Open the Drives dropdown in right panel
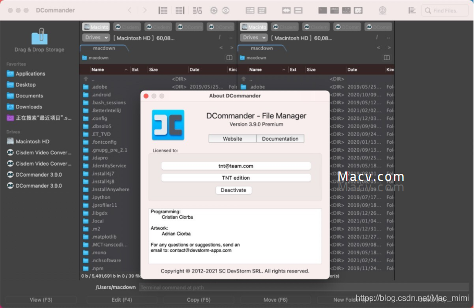The height and width of the screenshot is (308, 474). (x=253, y=38)
